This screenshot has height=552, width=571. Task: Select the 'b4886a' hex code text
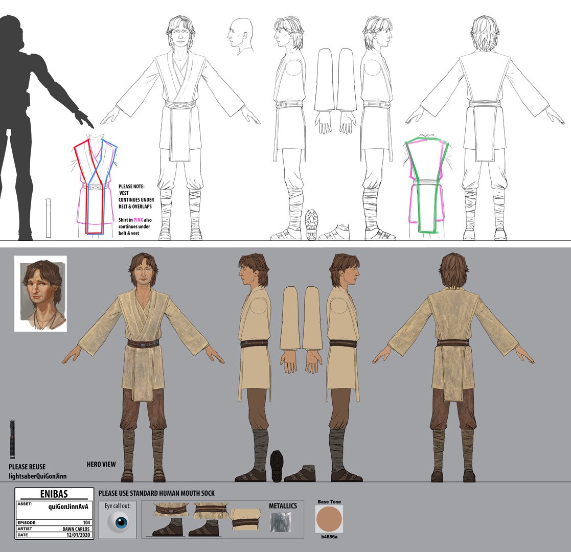coord(329,537)
